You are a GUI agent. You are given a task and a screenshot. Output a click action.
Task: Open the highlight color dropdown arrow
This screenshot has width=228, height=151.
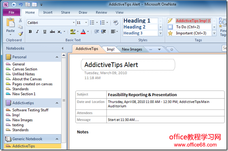tap(78, 31)
